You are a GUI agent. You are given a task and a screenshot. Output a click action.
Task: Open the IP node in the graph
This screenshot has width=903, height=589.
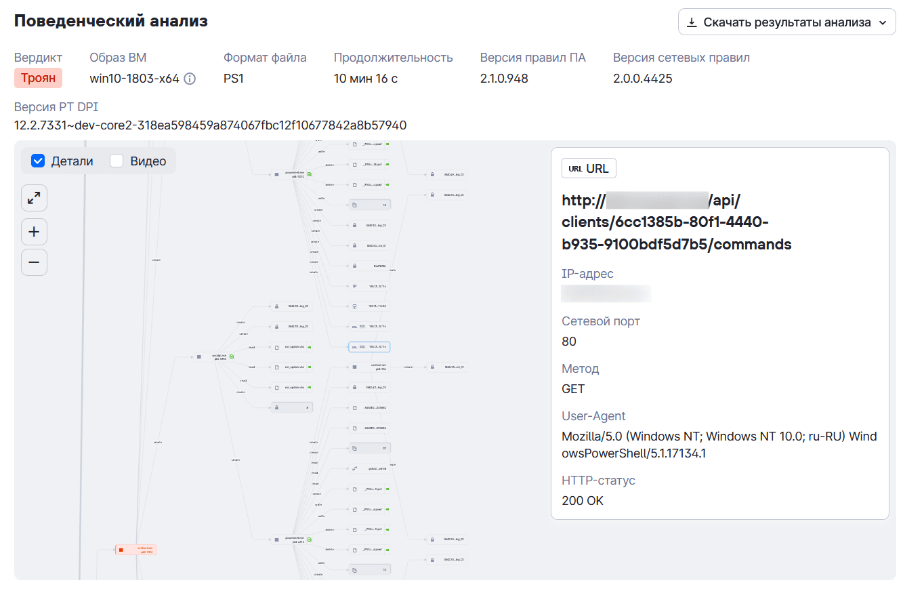(369, 286)
